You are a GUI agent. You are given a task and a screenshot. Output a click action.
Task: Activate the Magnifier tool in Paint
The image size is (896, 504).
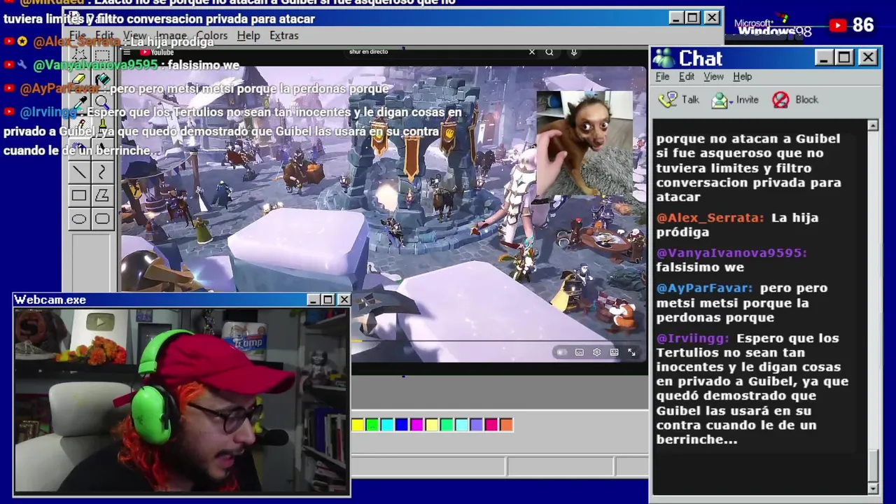click(102, 102)
